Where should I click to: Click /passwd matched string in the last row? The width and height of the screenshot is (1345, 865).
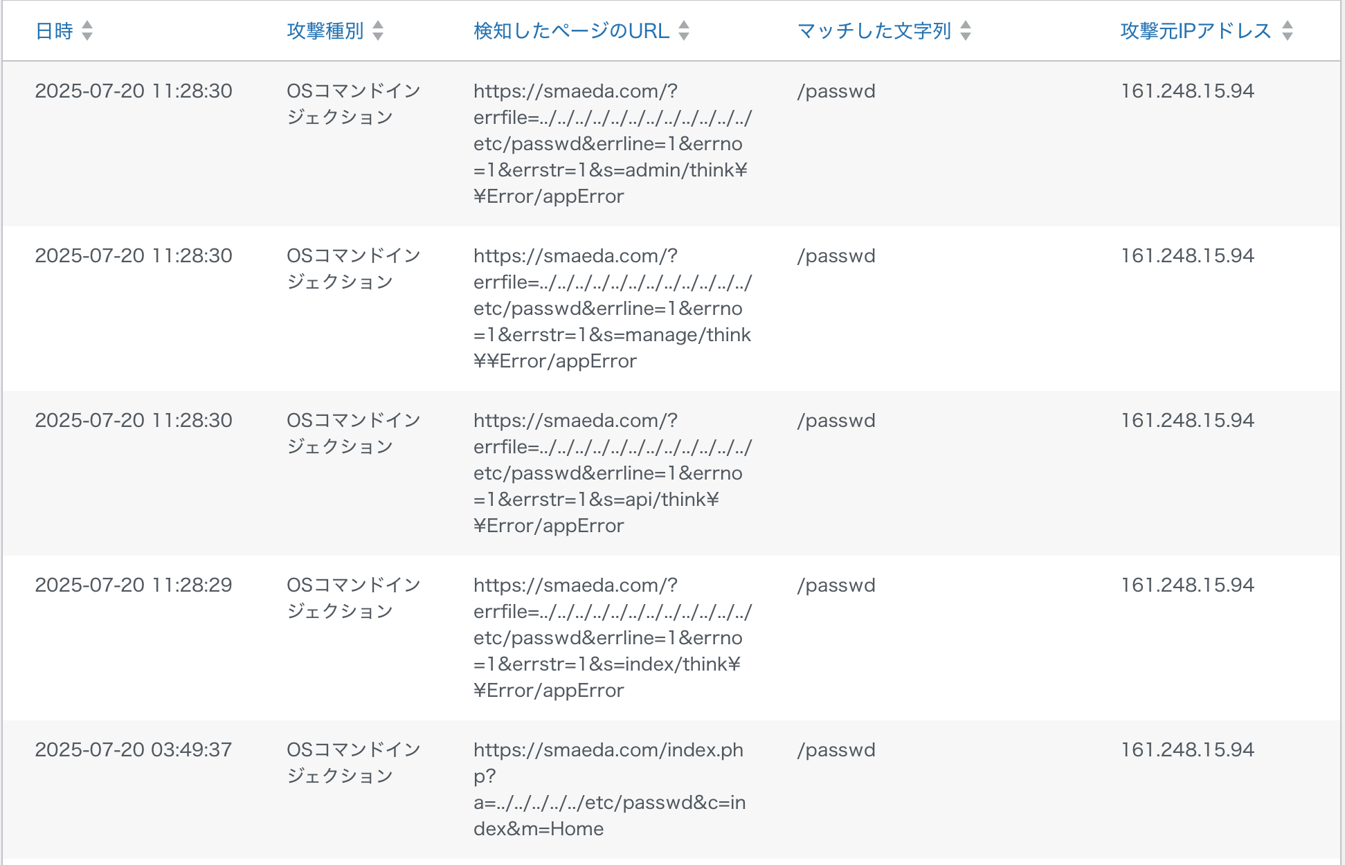[x=836, y=750]
